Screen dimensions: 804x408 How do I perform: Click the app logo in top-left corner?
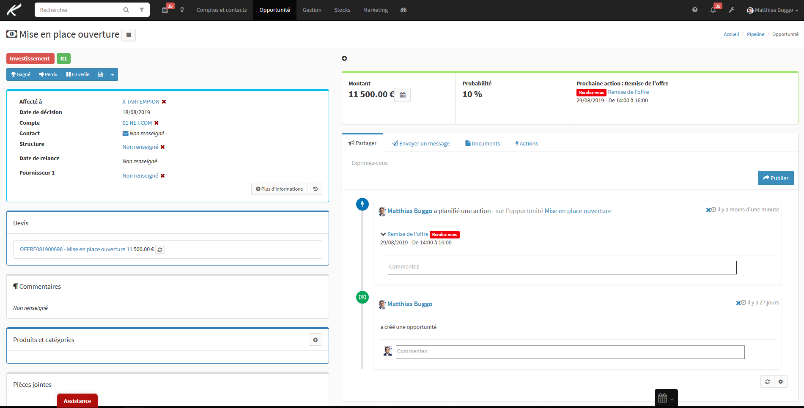click(14, 10)
